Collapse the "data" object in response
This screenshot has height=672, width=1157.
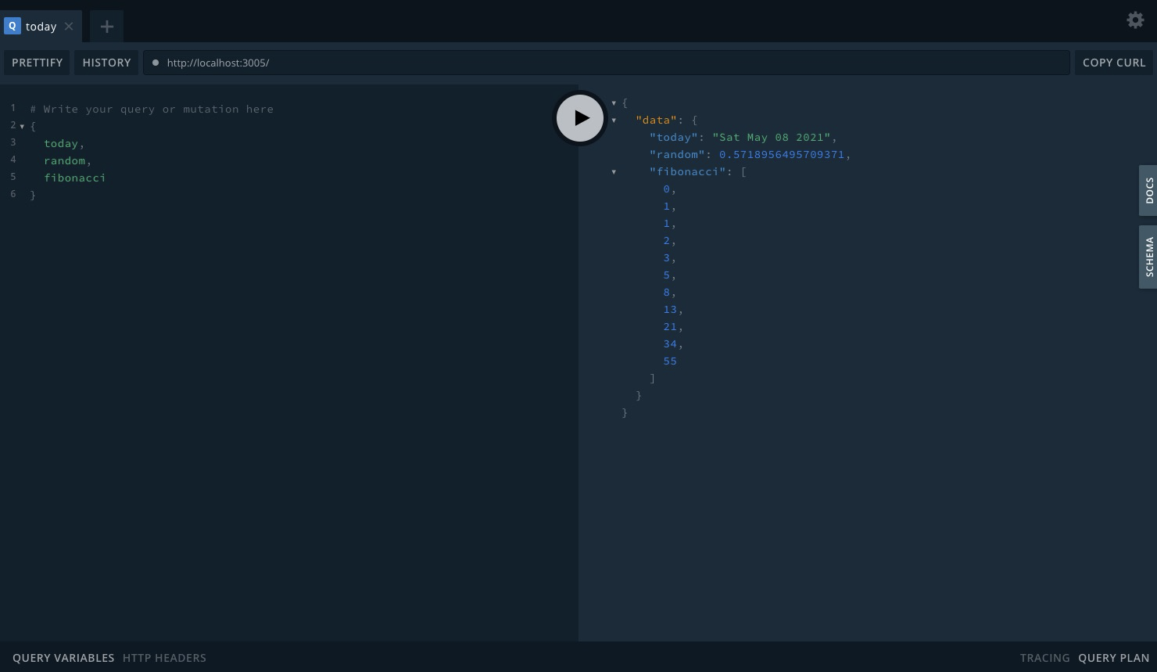[614, 120]
